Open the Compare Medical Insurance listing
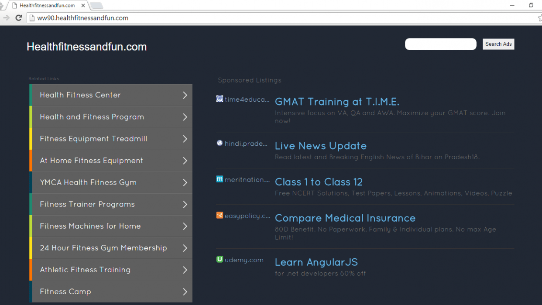The width and height of the screenshot is (542, 305). [345, 218]
